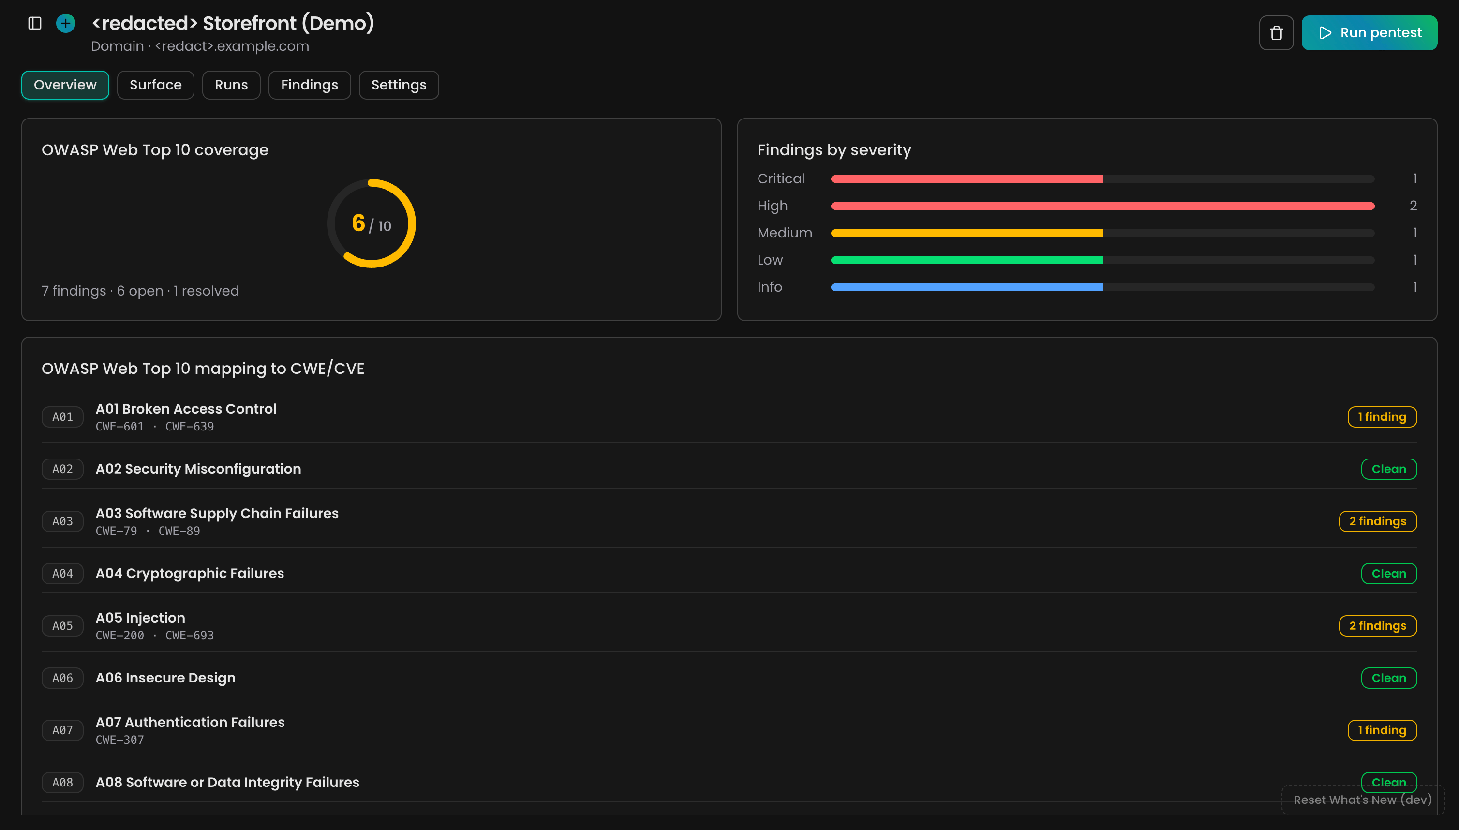Screen dimensions: 1459x830
Task: Click the 1 finding badge for A07
Action: pos(1382,730)
